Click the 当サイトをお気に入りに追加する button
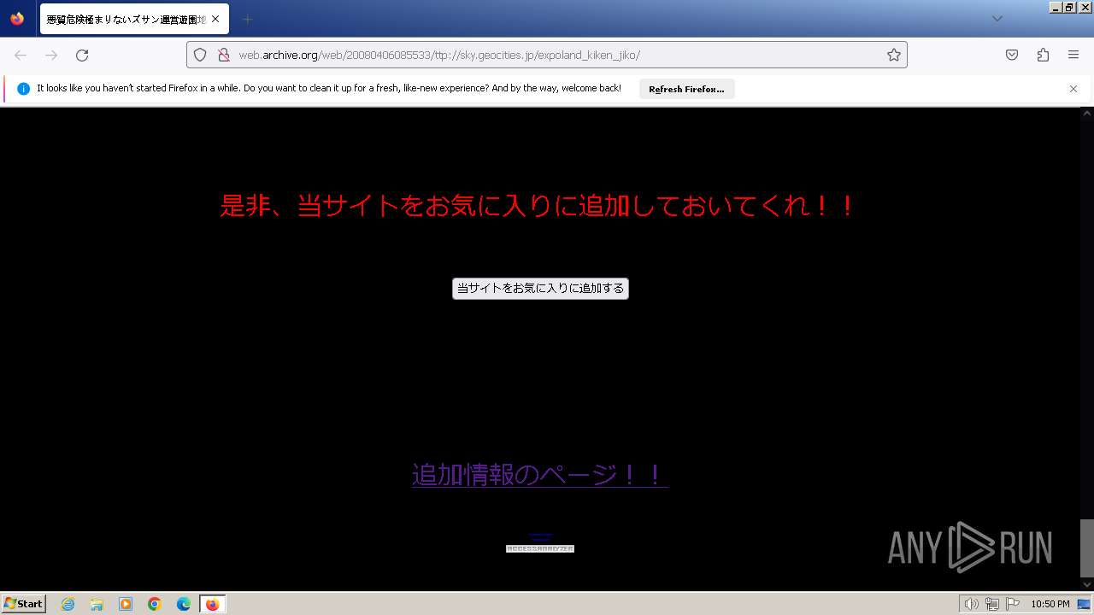This screenshot has width=1094, height=615. pos(540,289)
